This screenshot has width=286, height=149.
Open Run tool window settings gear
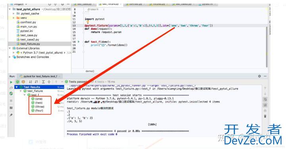click(x=259, y=76)
